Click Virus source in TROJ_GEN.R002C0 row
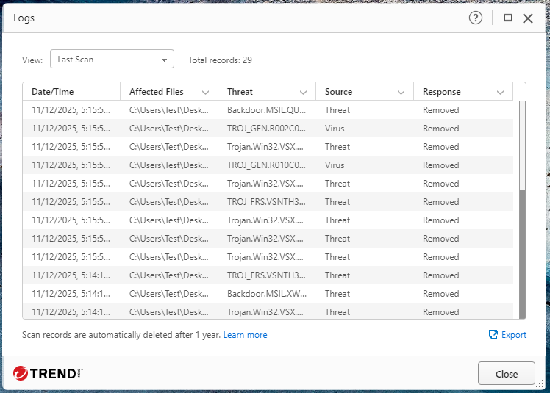This screenshot has width=550, height=393. pos(335,129)
